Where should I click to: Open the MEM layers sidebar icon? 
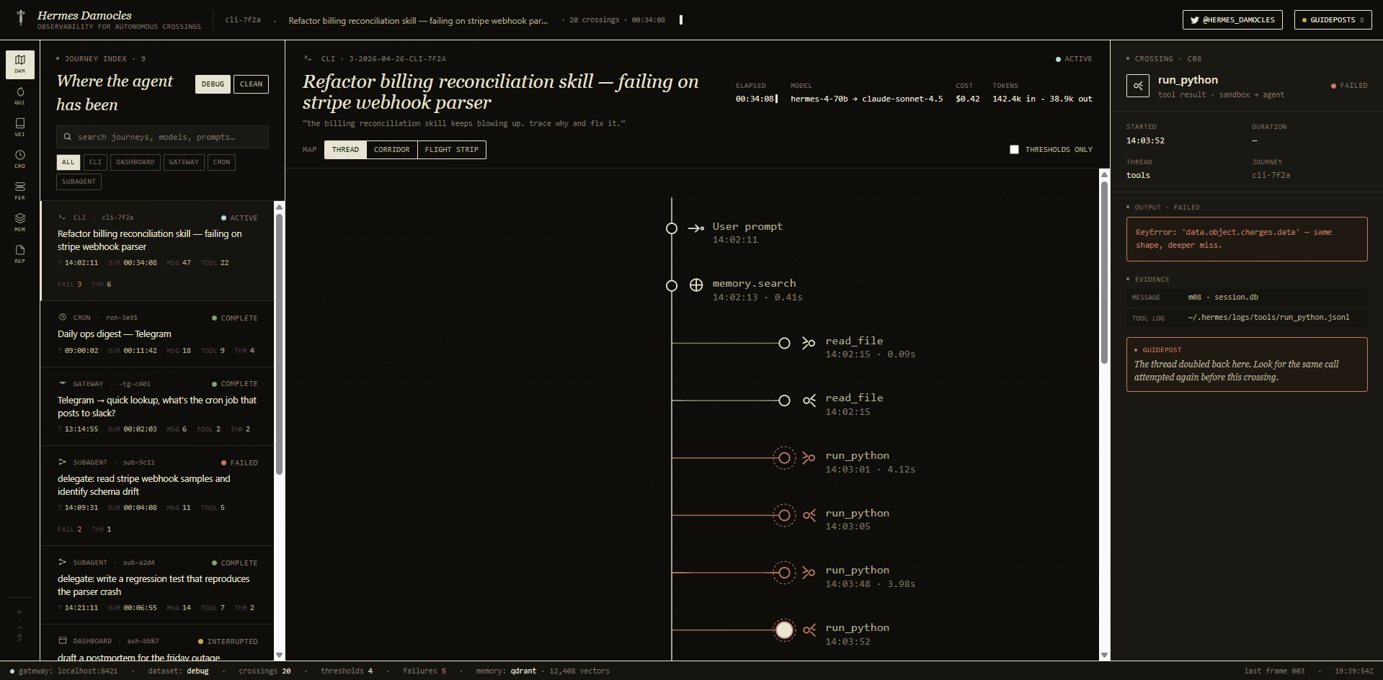(20, 223)
